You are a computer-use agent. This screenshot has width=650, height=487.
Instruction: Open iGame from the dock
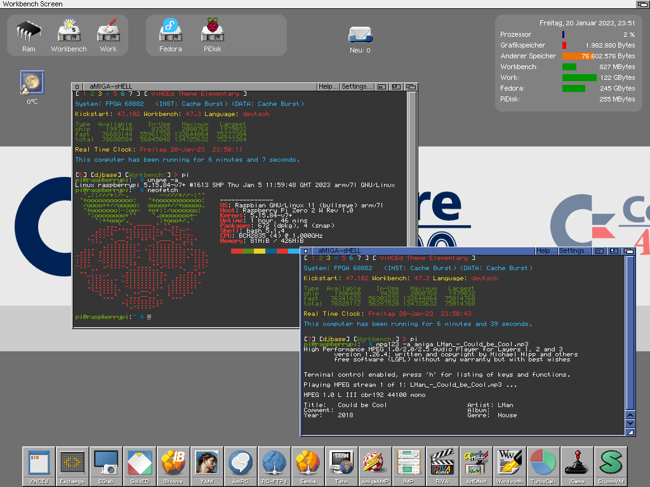(576, 466)
